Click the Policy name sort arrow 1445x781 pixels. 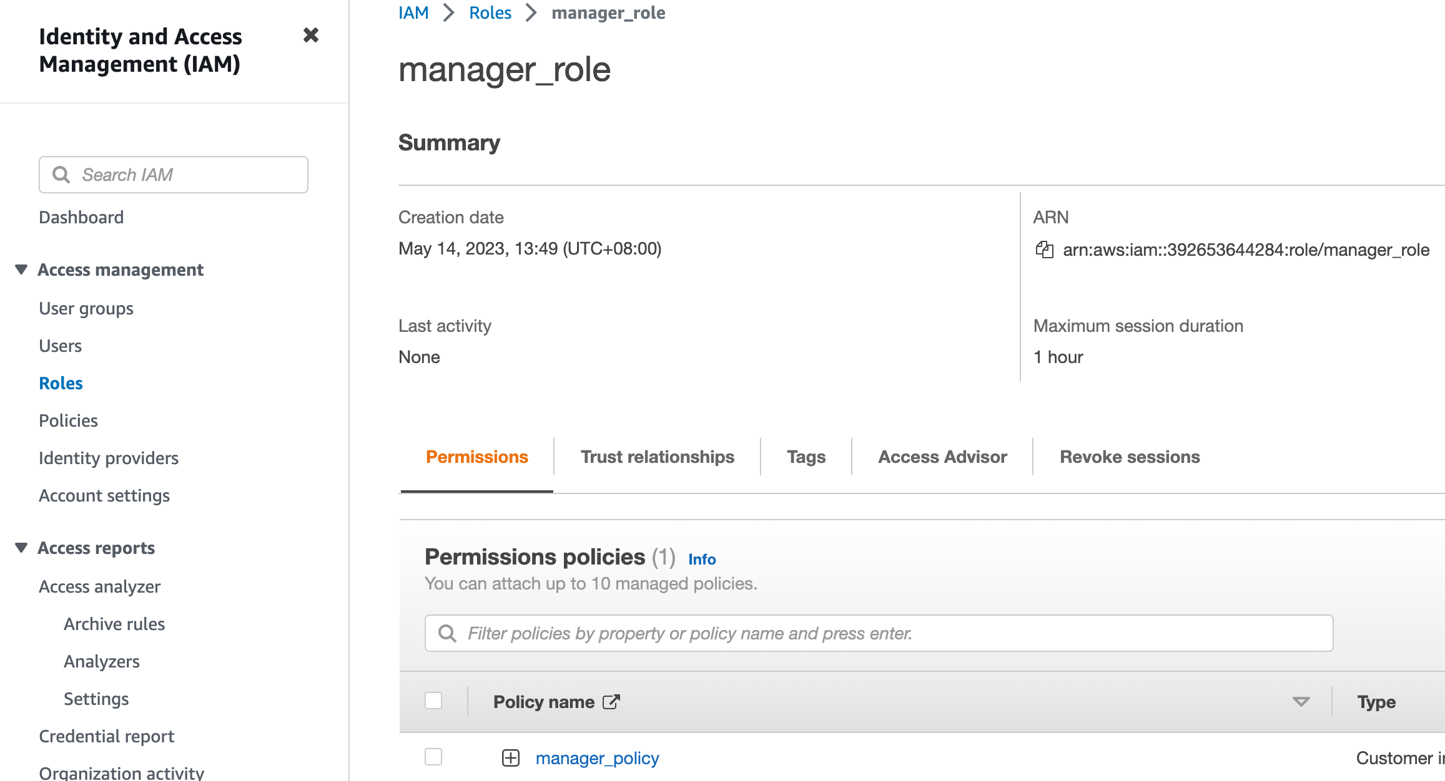click(1301, 702)
